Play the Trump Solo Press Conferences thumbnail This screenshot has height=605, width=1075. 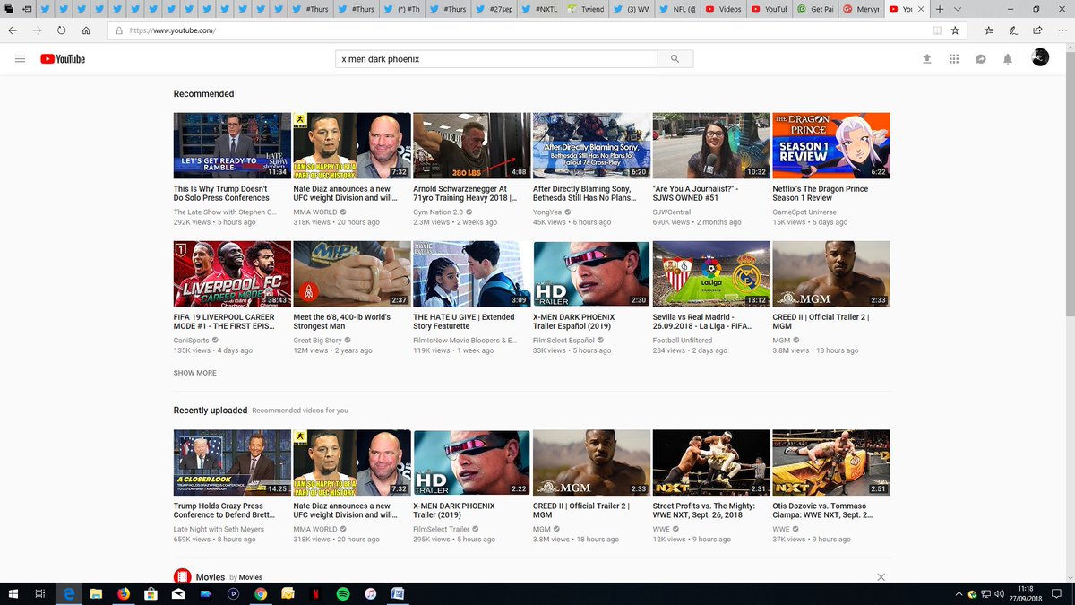point(232,145)
